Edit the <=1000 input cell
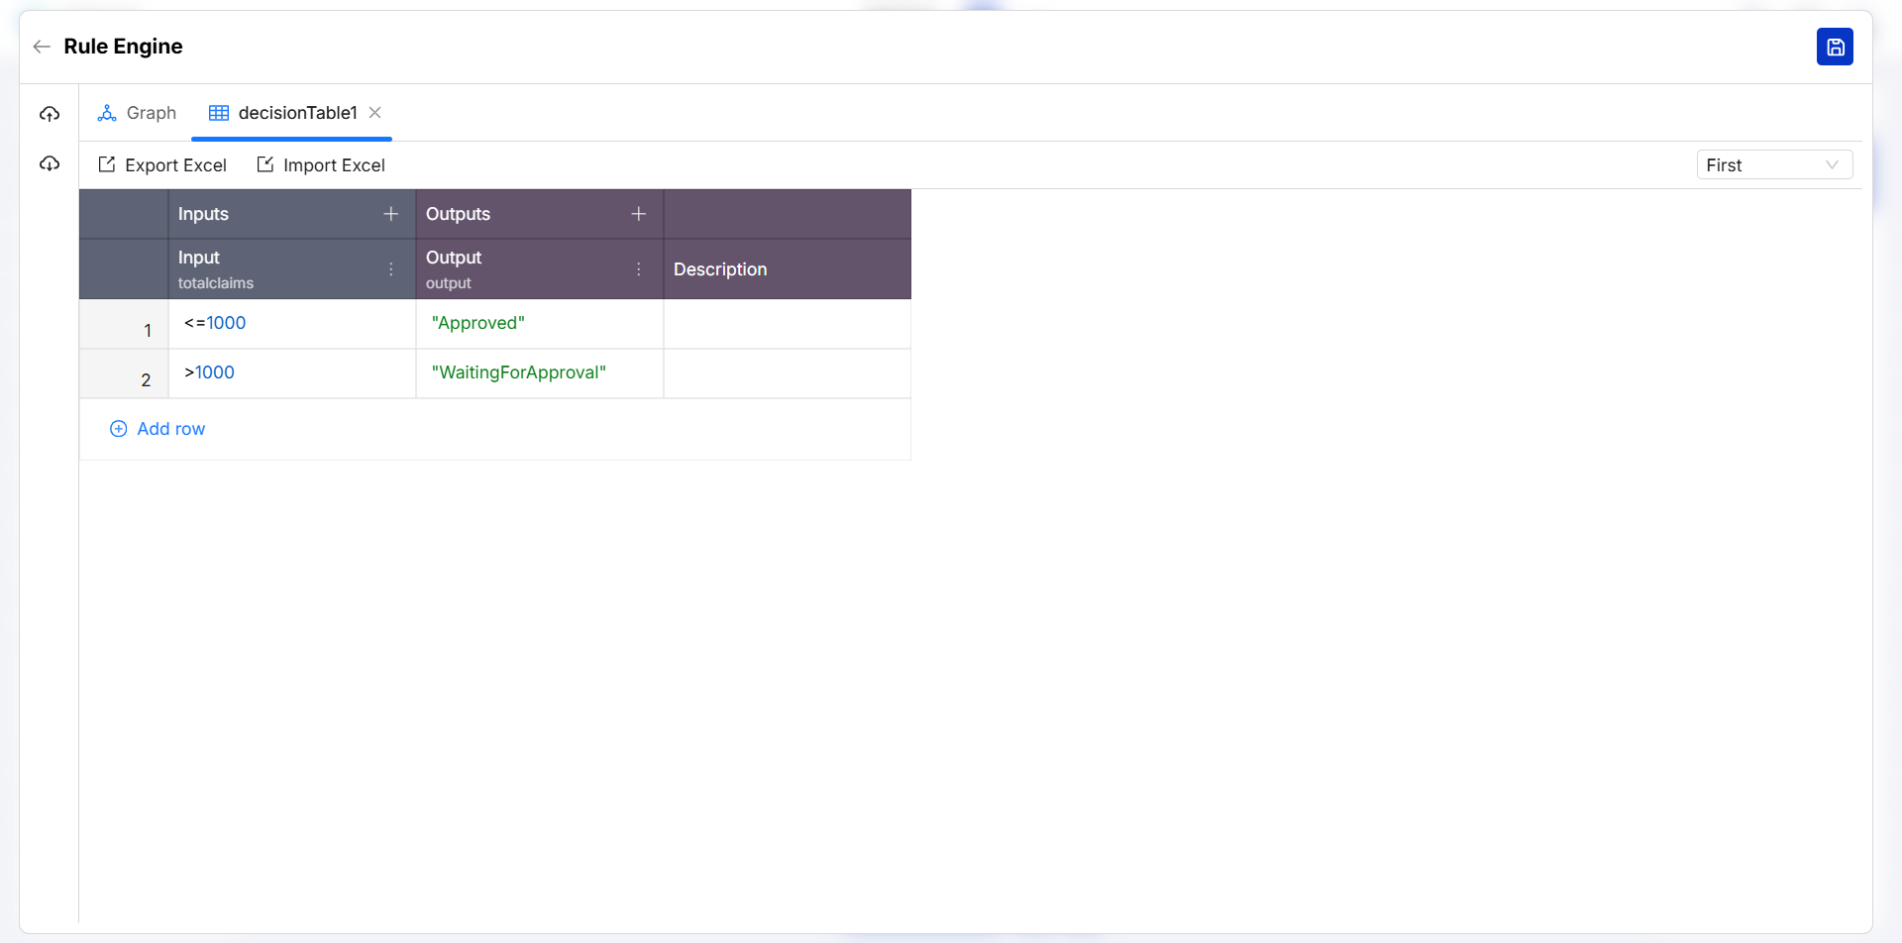 292,324
